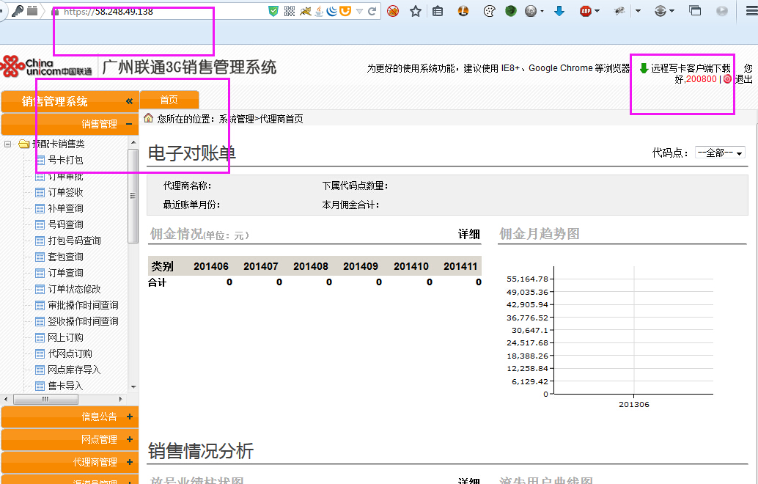The image size is (758, 484).
Task: Expand the 代理商管理 accordion section
Action: pos(70,462)
